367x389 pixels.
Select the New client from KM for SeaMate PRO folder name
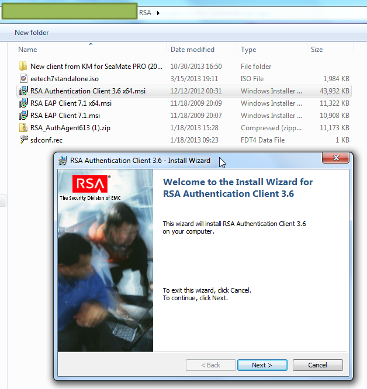96,66
